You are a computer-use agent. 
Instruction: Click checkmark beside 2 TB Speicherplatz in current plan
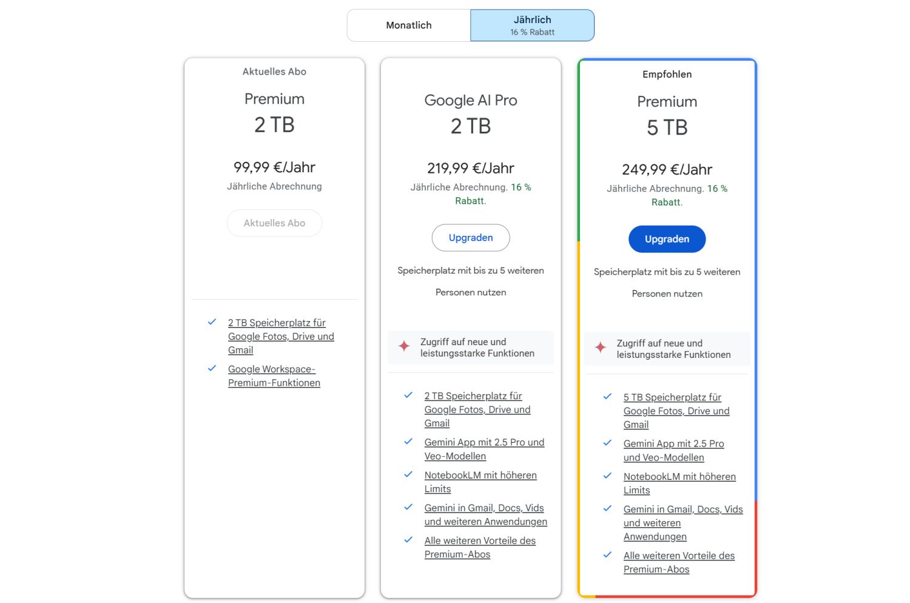coord(212,322)
